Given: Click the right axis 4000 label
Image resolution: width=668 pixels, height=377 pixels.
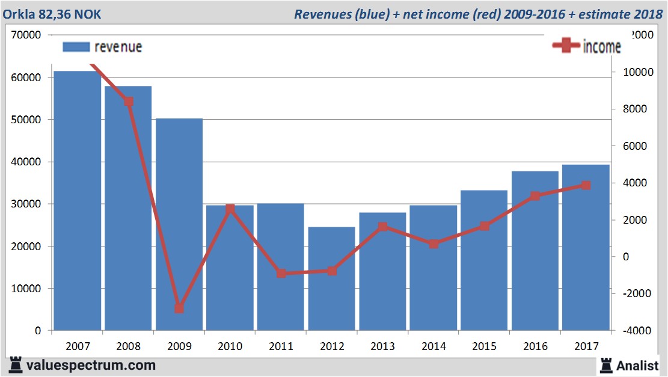Looking at the screenshot, I should 635,183.
